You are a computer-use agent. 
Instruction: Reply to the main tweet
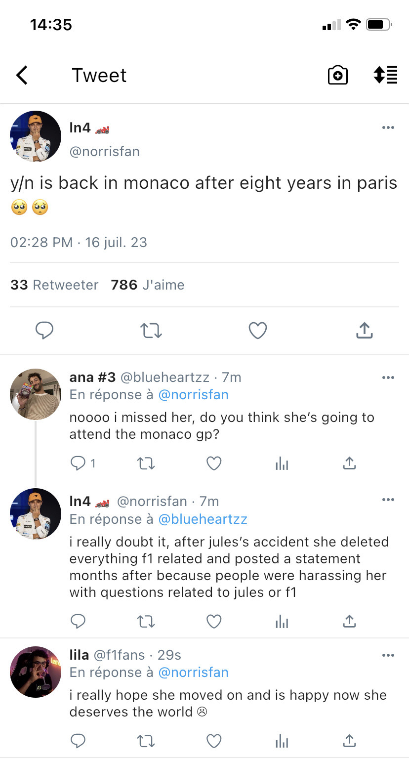44,330
